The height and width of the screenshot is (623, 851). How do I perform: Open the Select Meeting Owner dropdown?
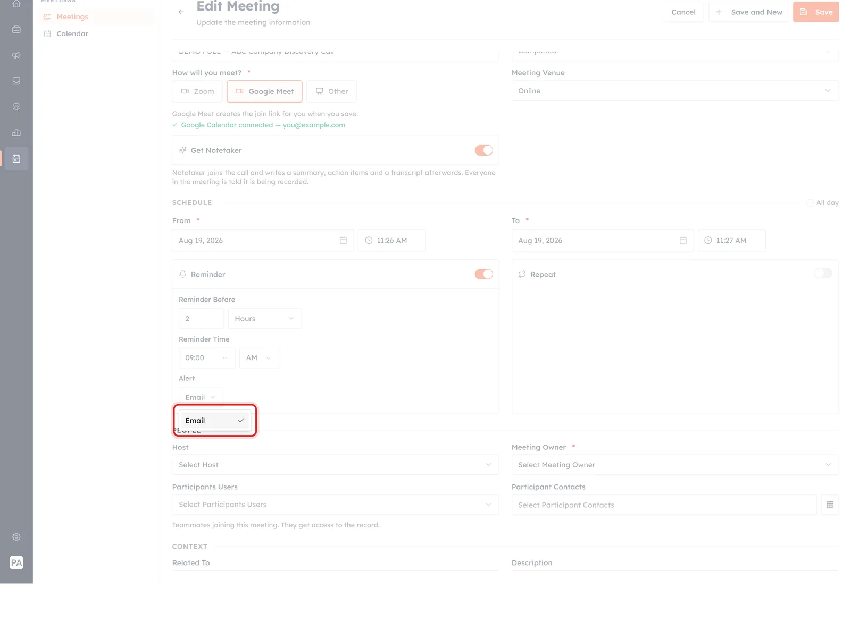[675, 465]
